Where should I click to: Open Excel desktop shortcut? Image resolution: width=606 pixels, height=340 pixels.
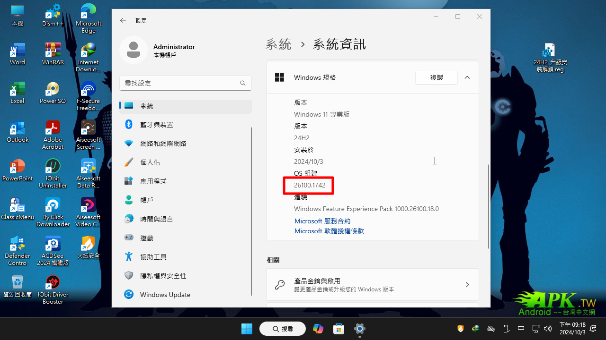[18, 93]
